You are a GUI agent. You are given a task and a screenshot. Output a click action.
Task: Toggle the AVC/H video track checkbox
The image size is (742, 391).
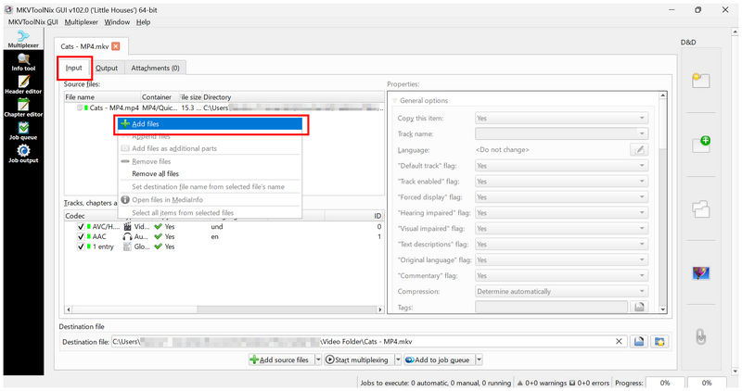click(x=81, y=226)
